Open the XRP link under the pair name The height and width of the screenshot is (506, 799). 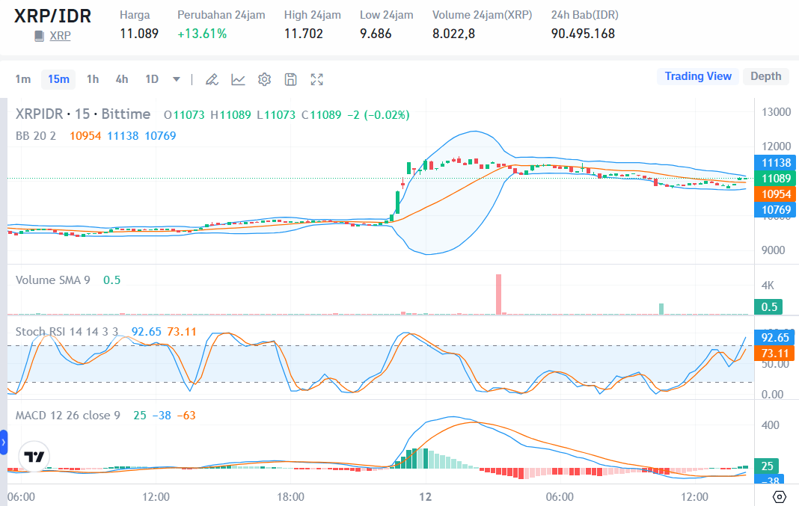[60, 35]
